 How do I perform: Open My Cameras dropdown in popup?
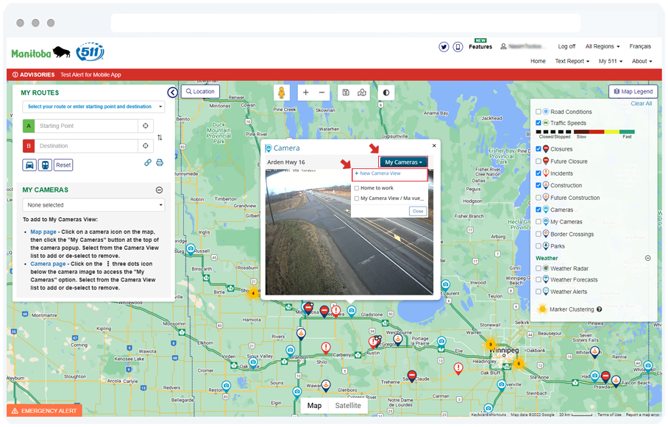pos(403,162)
